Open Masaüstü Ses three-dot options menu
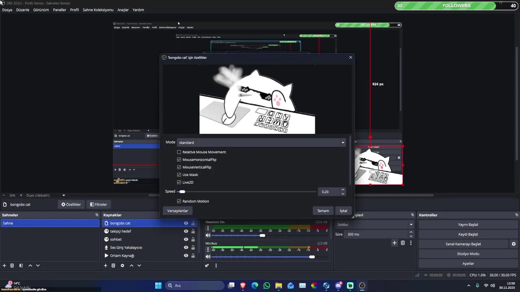Screen dimensions: 520x292 (208, 228)
